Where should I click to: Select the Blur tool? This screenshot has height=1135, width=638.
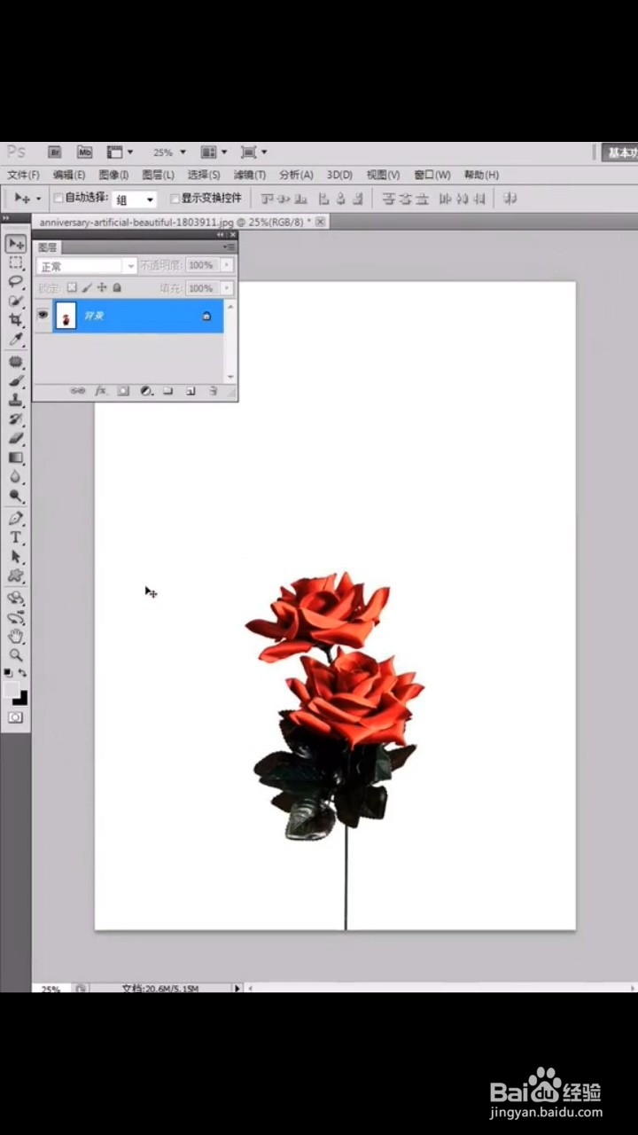[x=16, y=478]
